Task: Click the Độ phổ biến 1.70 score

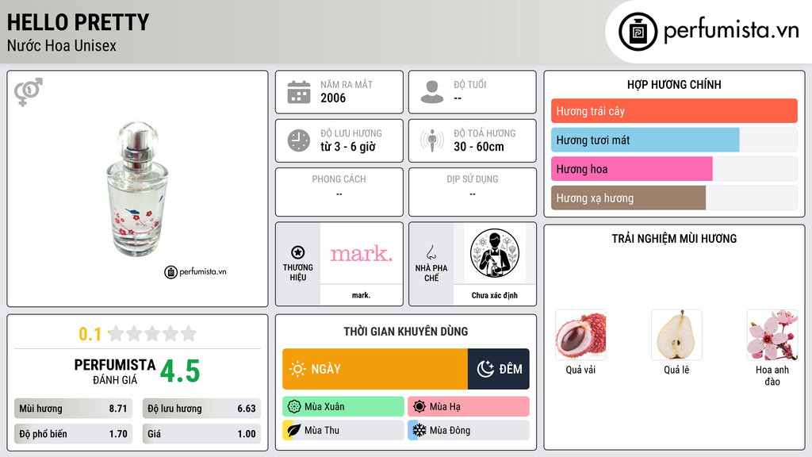Action: 73,434
